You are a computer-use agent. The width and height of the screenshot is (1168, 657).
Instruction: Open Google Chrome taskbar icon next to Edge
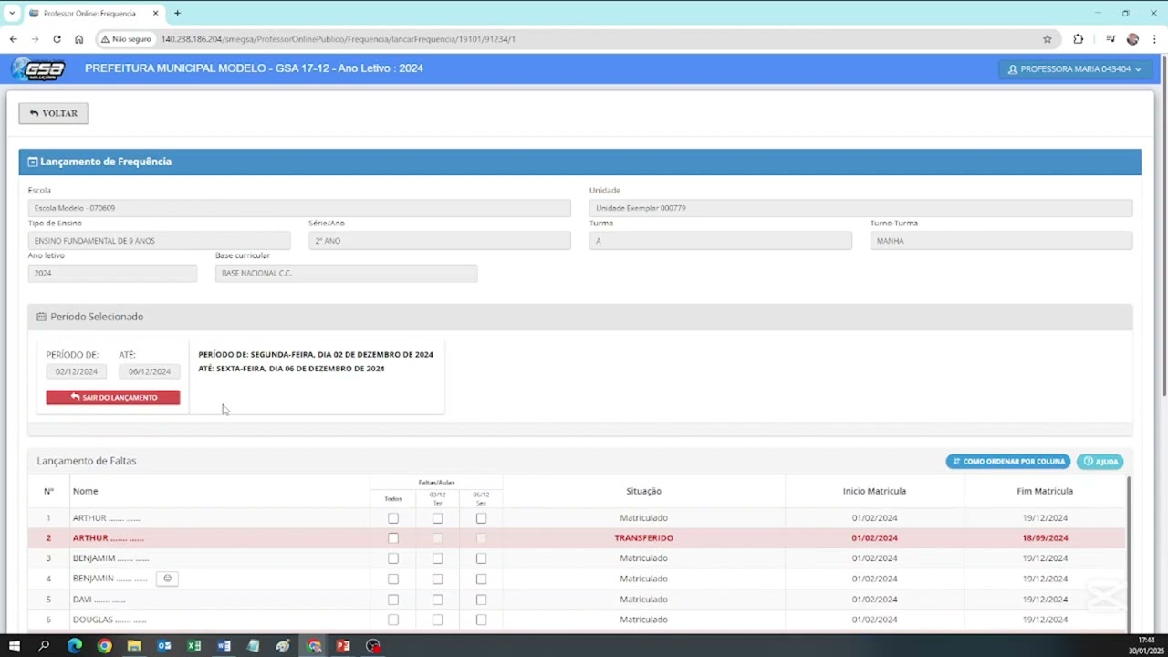click(104, 646)
